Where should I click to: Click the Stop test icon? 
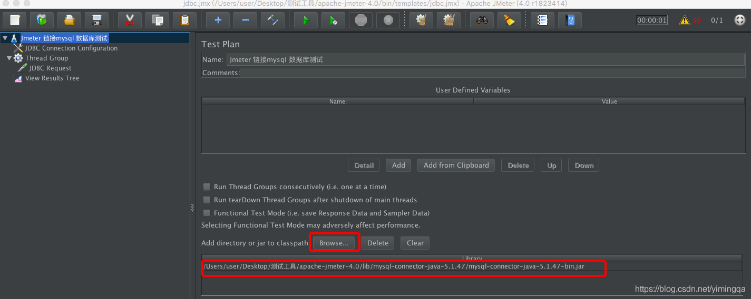[x=360, y=20]
